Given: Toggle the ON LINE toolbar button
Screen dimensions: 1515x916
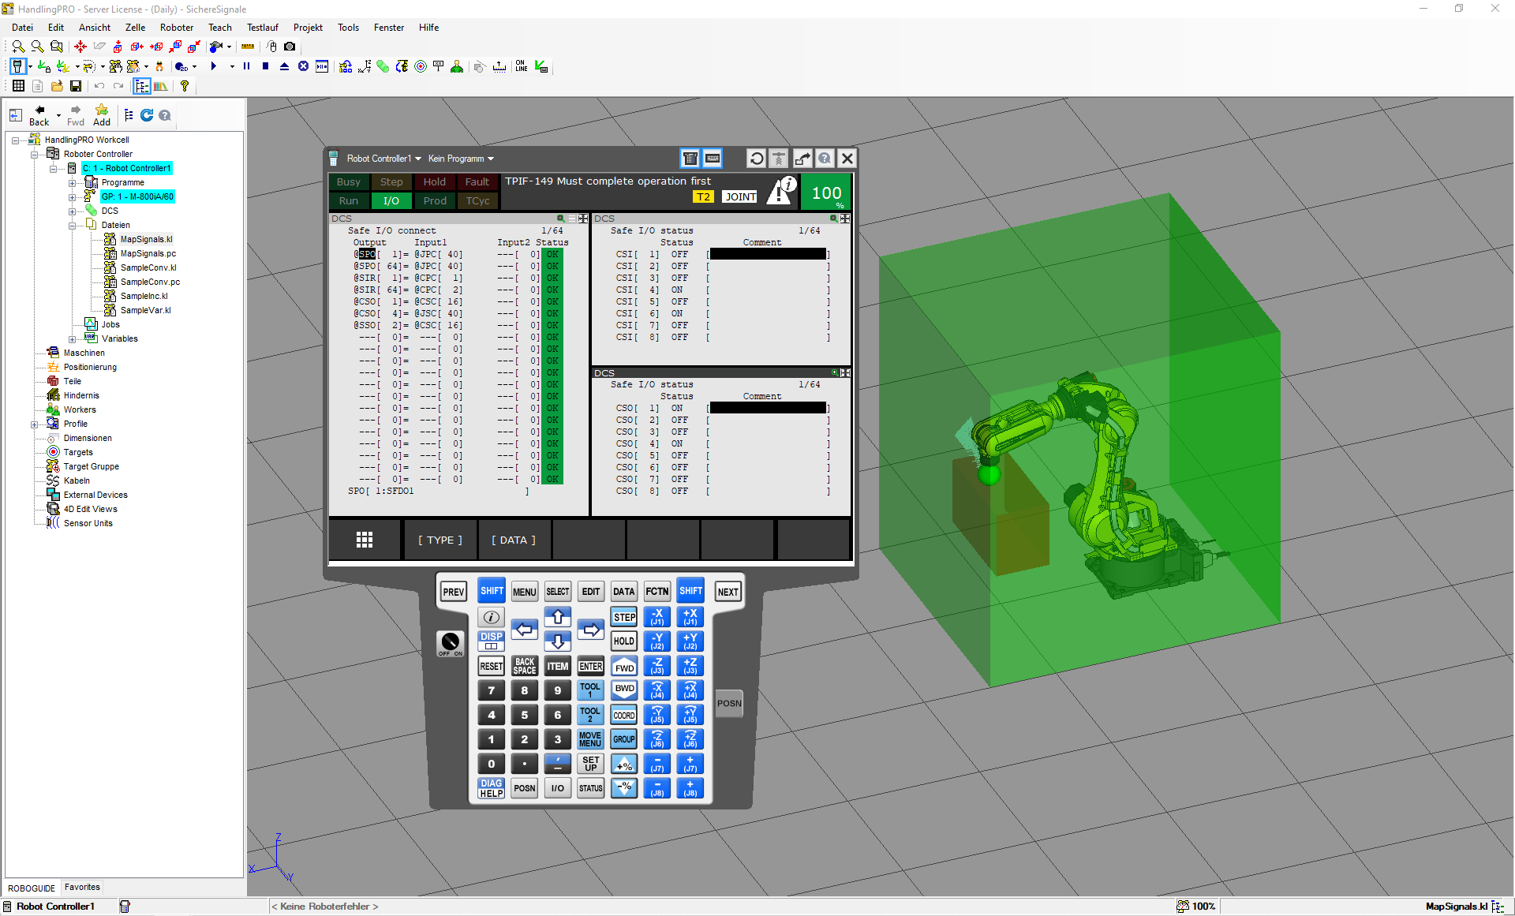Looking at the screenshot, I should (521, 67).
